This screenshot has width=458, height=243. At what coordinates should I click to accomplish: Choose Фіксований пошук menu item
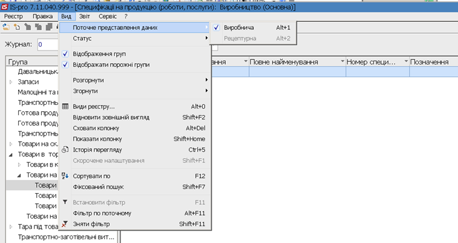(135, 187)
